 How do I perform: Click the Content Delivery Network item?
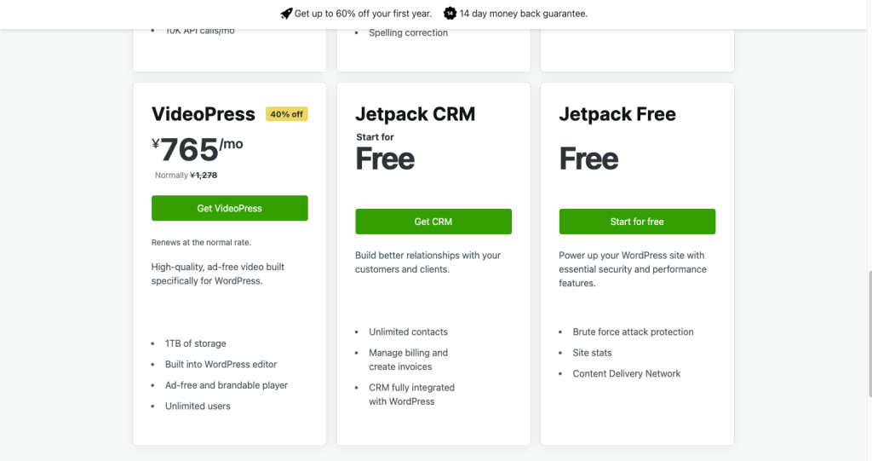pos(626,373)
